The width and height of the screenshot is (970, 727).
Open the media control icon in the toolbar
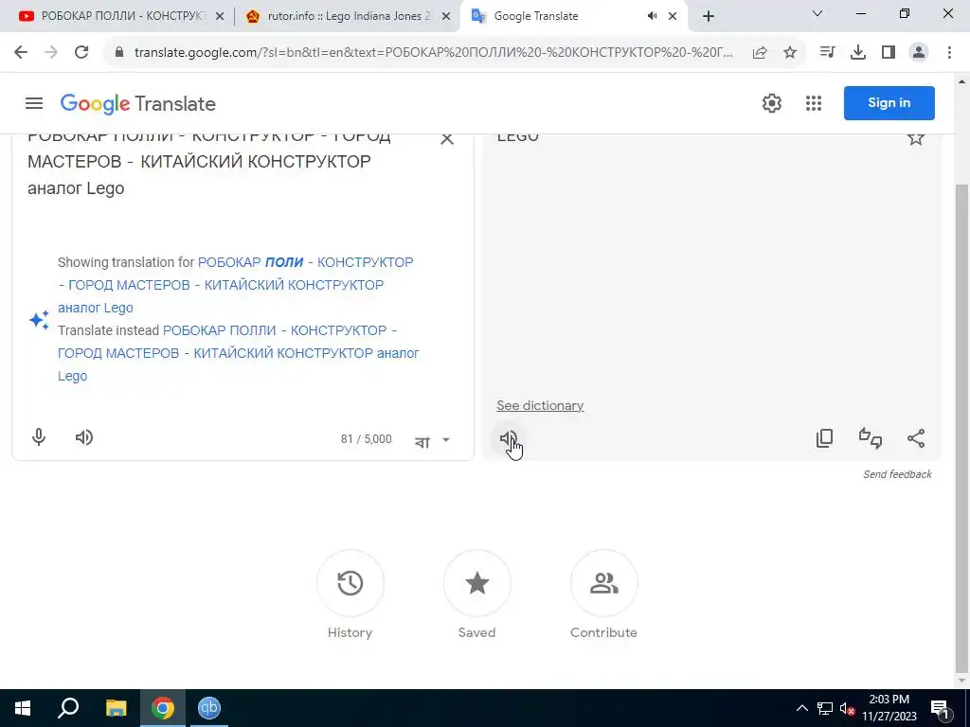(x=827, y=53)
